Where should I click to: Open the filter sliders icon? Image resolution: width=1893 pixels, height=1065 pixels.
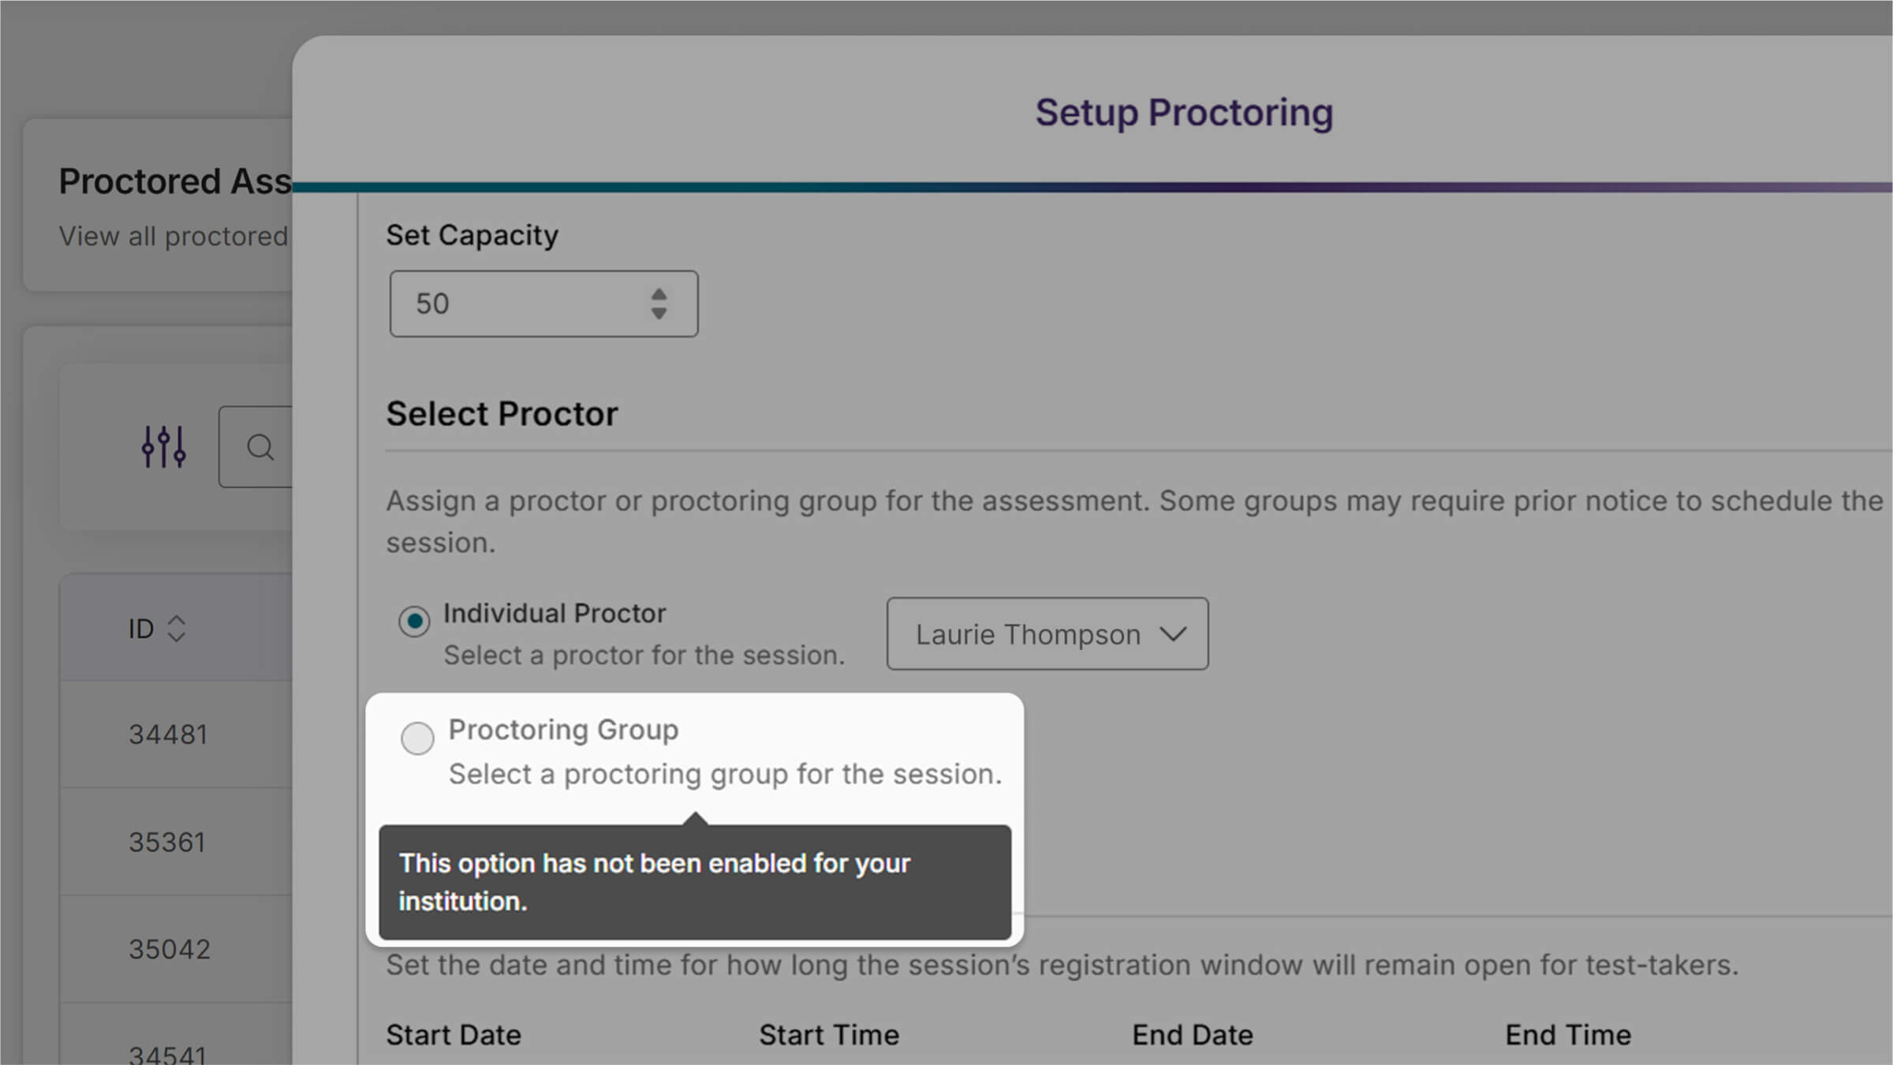163,447
